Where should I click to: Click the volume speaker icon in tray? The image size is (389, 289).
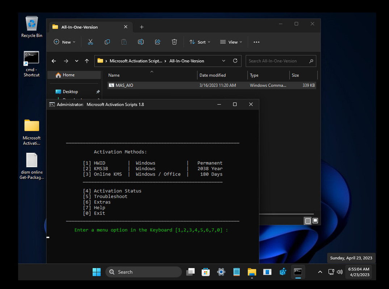click(340, 272)
